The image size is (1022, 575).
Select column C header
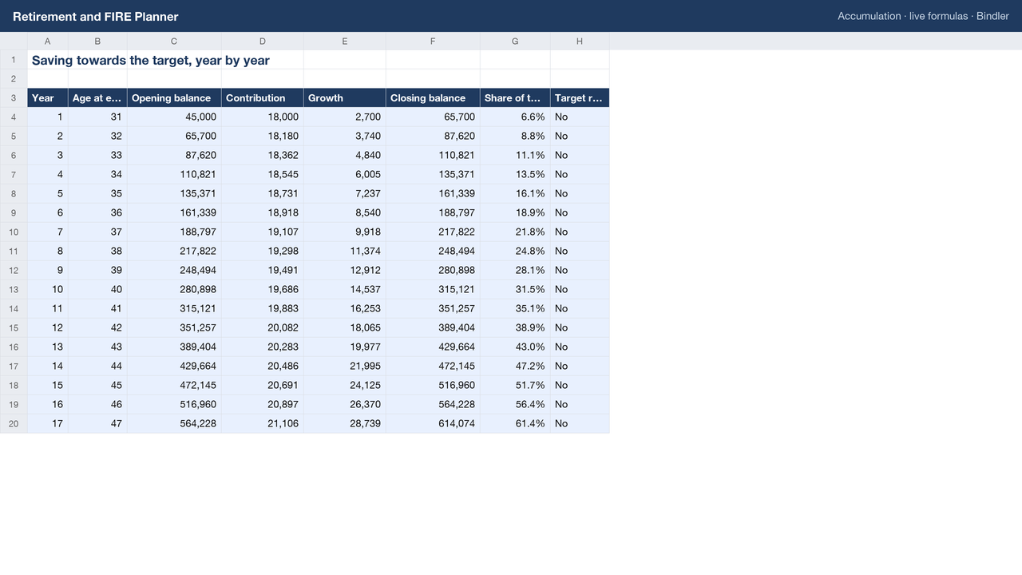tap(174, 41)
